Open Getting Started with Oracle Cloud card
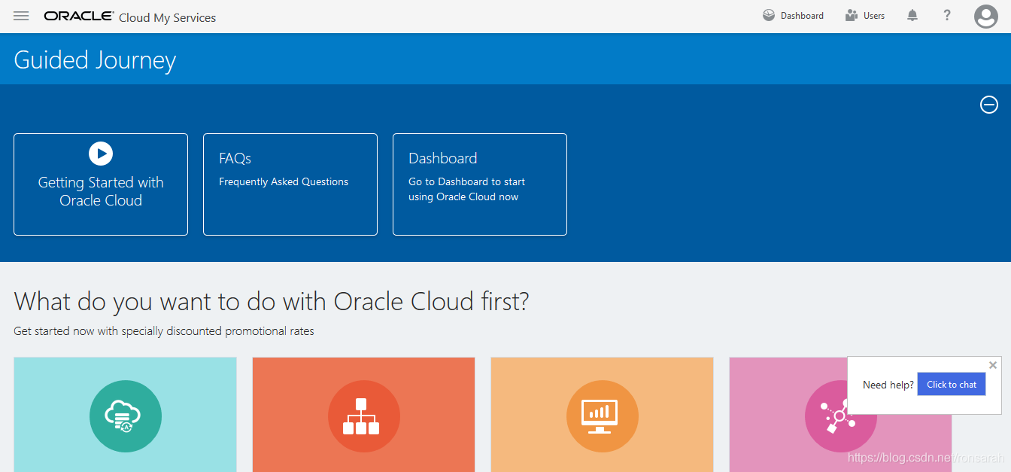Viewport: 1011px width, 472px height. tap(101, 184)
